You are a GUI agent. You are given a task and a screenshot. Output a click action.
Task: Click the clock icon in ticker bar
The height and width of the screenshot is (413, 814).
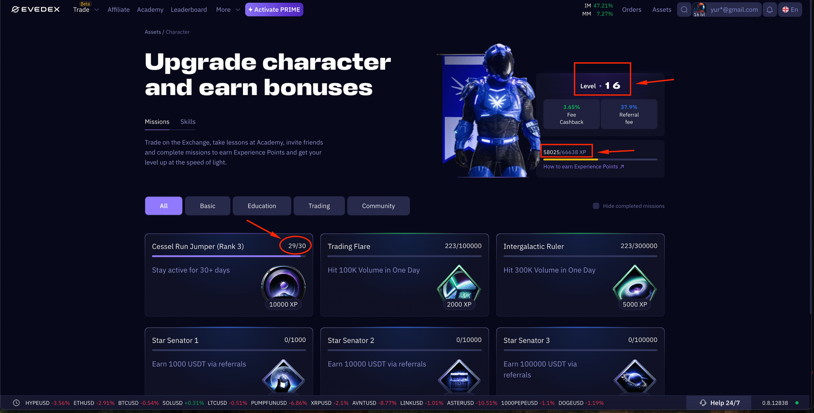[x=16, y=403]
